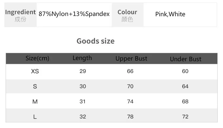Viewport: 223px width, 128px height.
Task: Click the Under Bust column header
Action: (186, 59)
